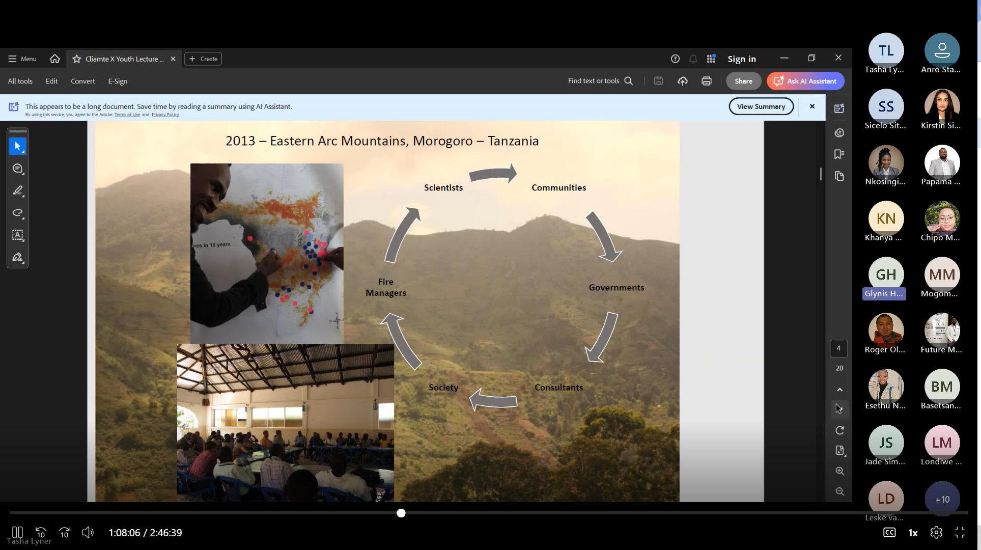Select the arrow selection tool
The height and width of the screenshot is (550, 981).
(17, 147)
